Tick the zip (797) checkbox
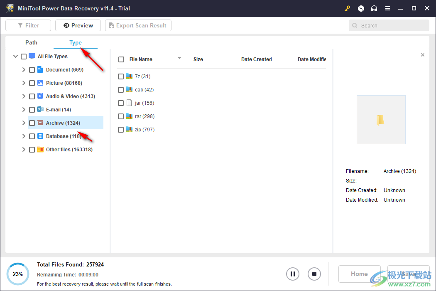This screenshot has width=436, height=291. click(121, 130)
